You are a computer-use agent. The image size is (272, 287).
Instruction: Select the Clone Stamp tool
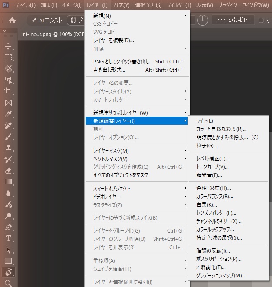(x=8, y=148)
